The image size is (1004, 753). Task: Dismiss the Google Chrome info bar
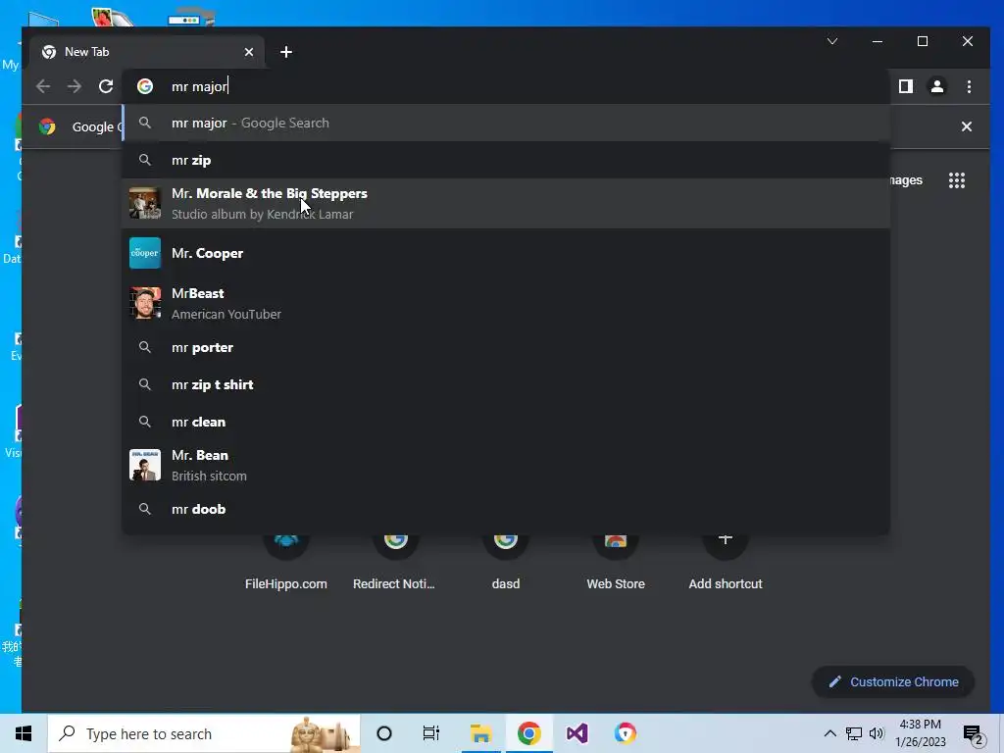click(x=966, y=126)
